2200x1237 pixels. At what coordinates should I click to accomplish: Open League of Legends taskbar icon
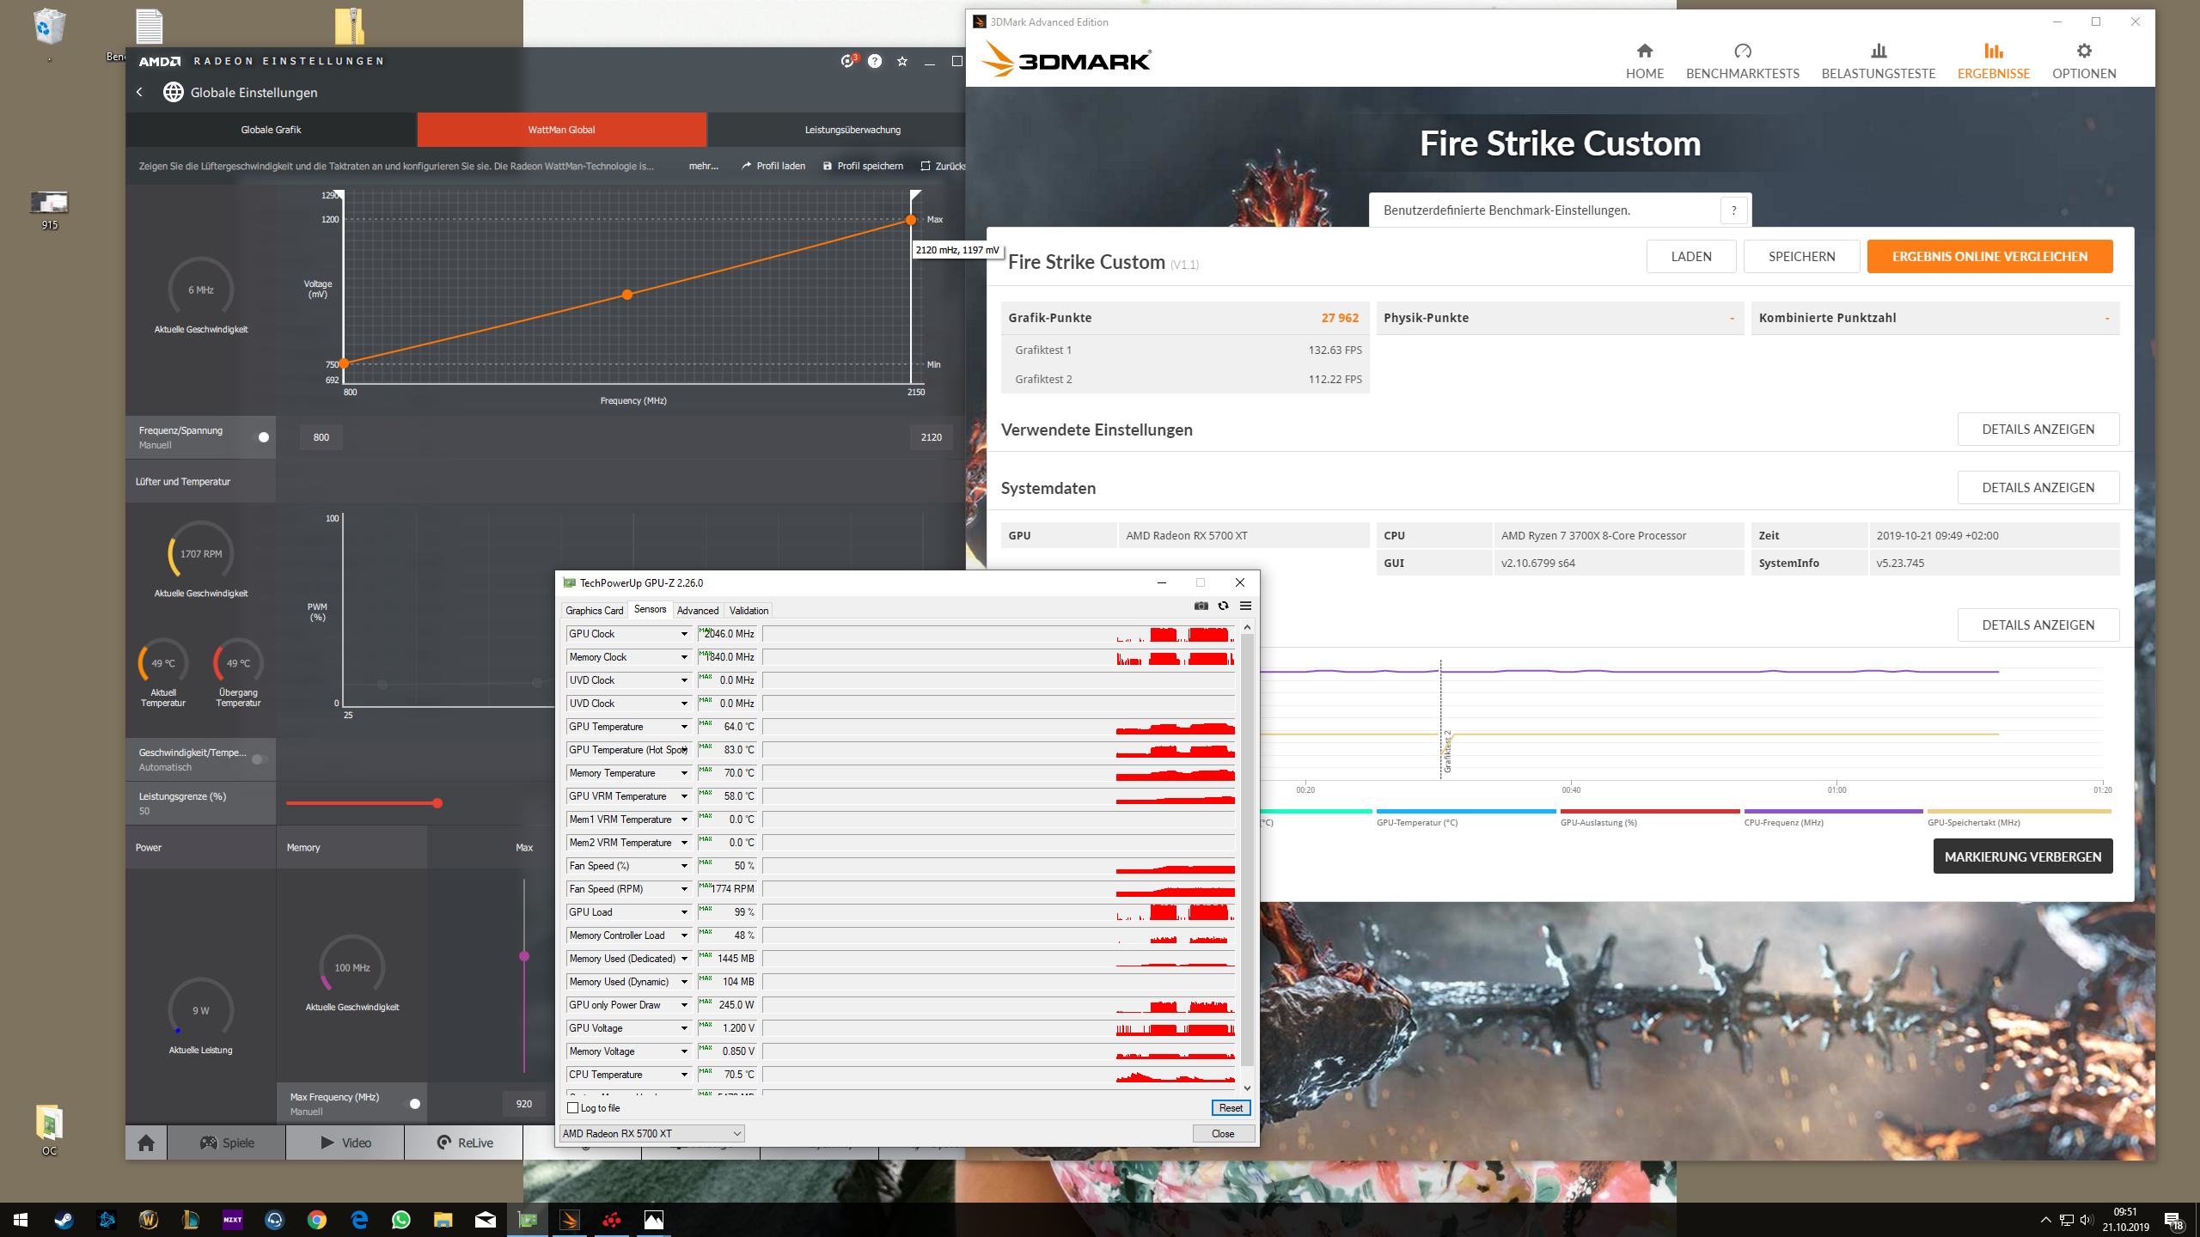[191, 1220]
